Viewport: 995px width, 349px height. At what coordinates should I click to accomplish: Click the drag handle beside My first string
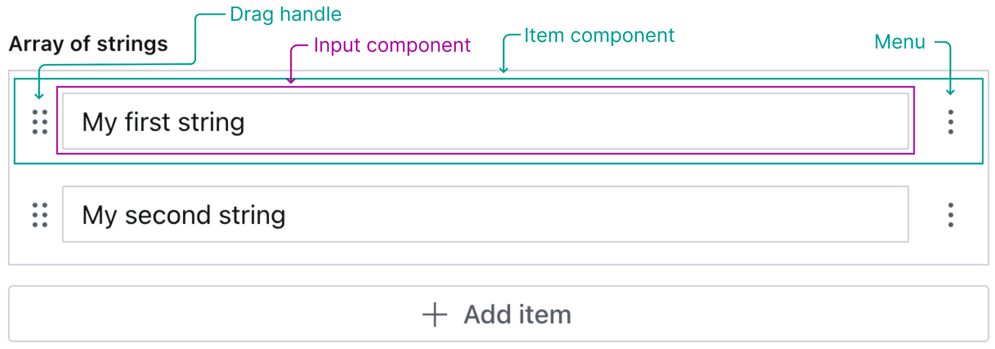coord(40,122)
